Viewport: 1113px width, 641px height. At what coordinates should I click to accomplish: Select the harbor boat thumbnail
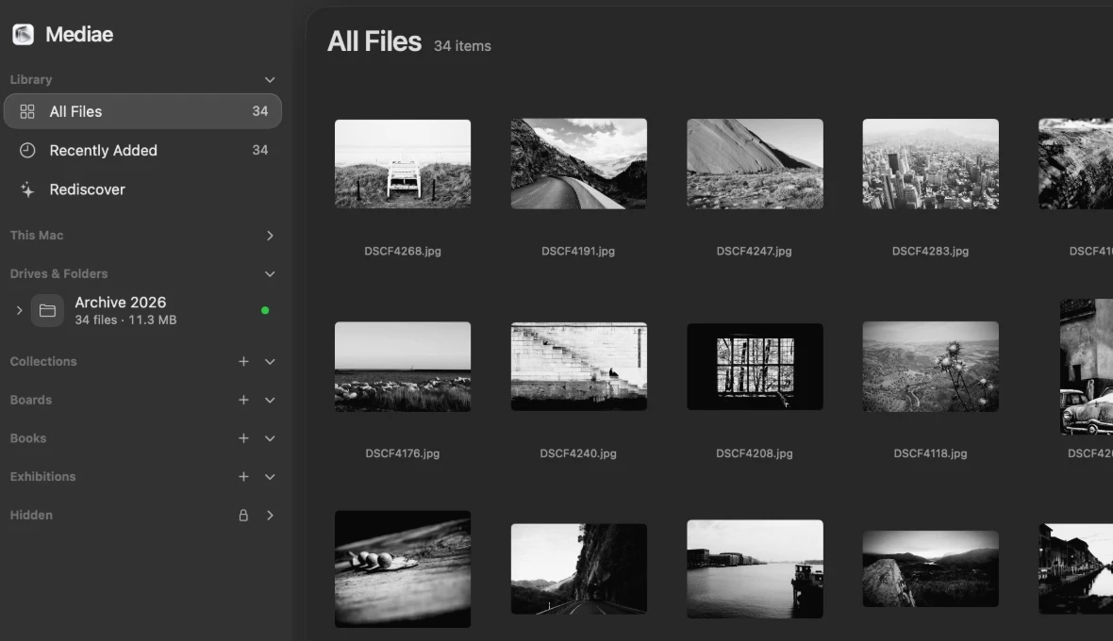(755, 568)
